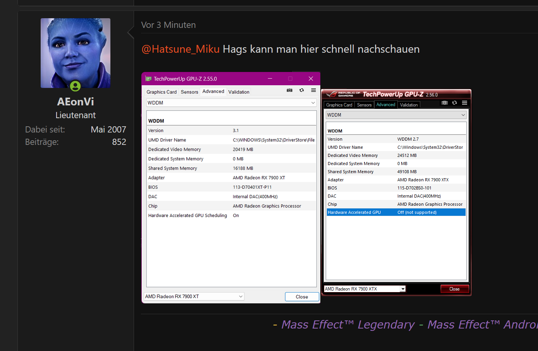
Task: Open the AMD Radeon RX 7900 XT GPU selector
Action: 194,296
